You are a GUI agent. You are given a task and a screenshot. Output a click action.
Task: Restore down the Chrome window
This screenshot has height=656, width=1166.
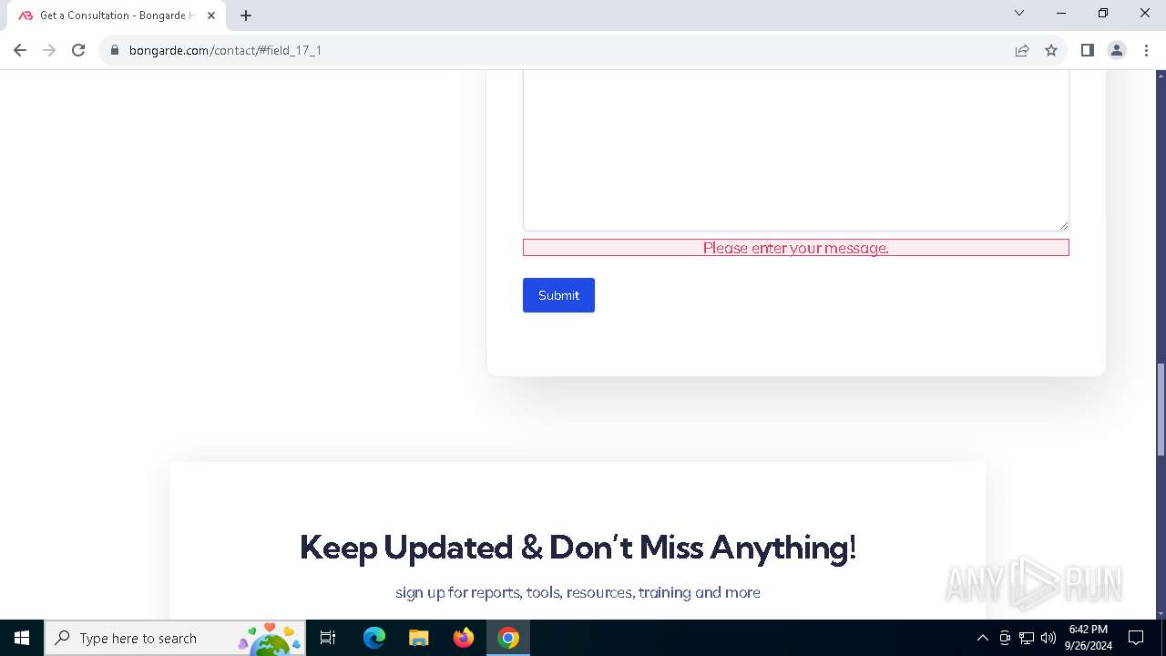(1103, 13)
